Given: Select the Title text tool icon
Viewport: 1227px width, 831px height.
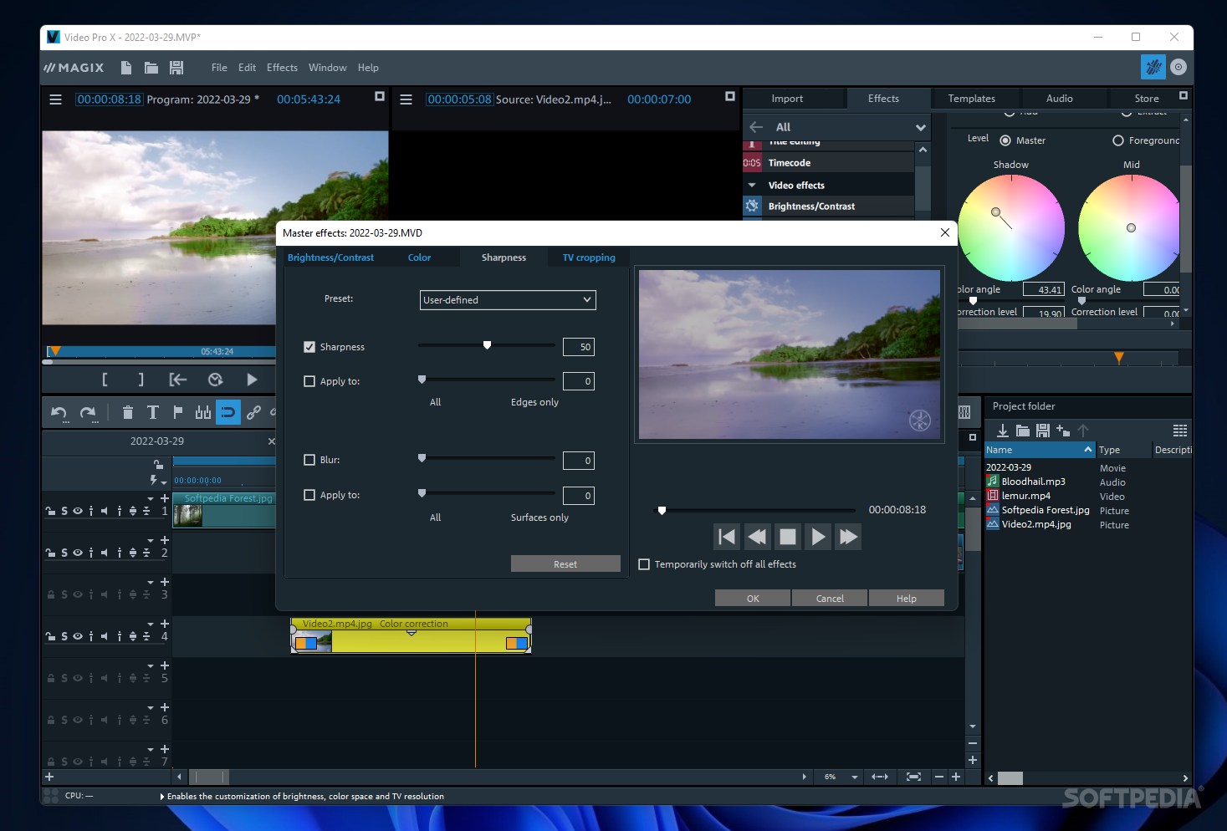Looking at the screenshot, I should pos(152,412).
